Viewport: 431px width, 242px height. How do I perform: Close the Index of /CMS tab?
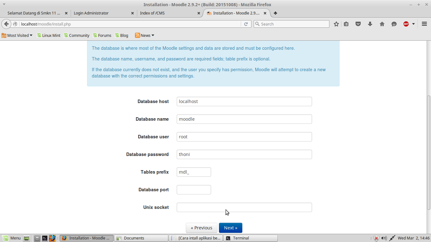pos(199,13)
